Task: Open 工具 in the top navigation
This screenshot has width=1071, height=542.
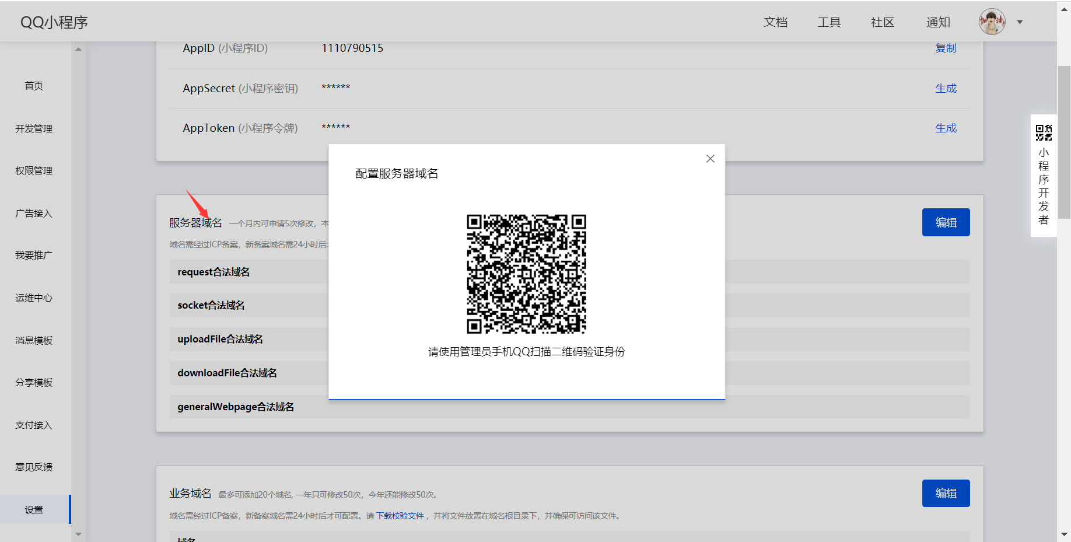Action: coord(829,22)
